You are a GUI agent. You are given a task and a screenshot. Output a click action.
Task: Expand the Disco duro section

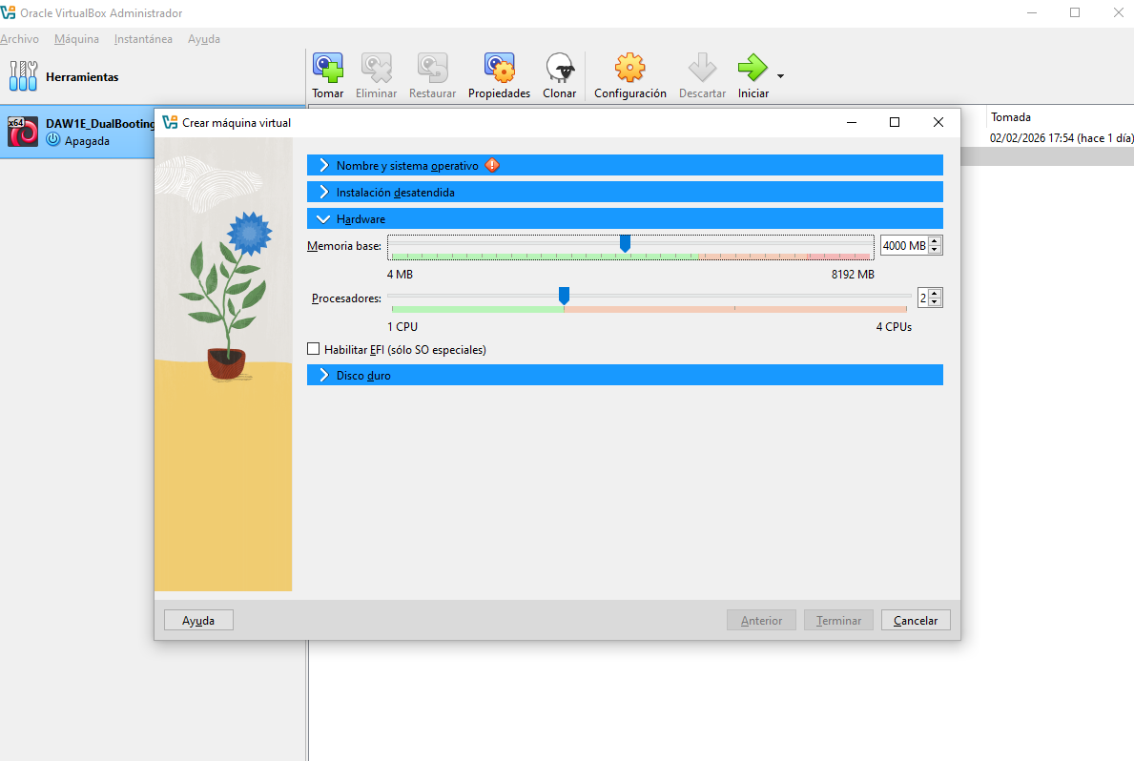tap(625, 375)
